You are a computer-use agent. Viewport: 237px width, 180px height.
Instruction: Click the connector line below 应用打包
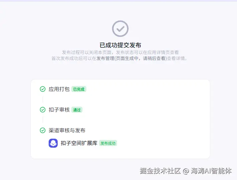tap(43, 99)
